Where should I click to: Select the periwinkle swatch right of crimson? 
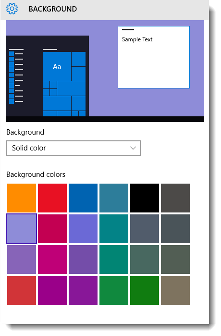coord(83,229)
